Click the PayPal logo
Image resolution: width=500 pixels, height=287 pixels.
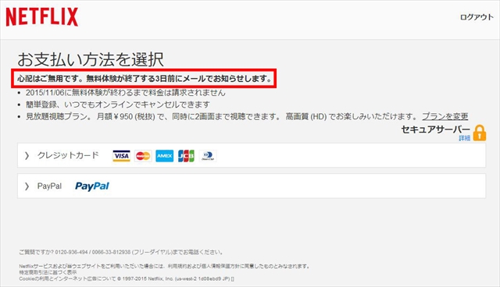coord(92,186)
